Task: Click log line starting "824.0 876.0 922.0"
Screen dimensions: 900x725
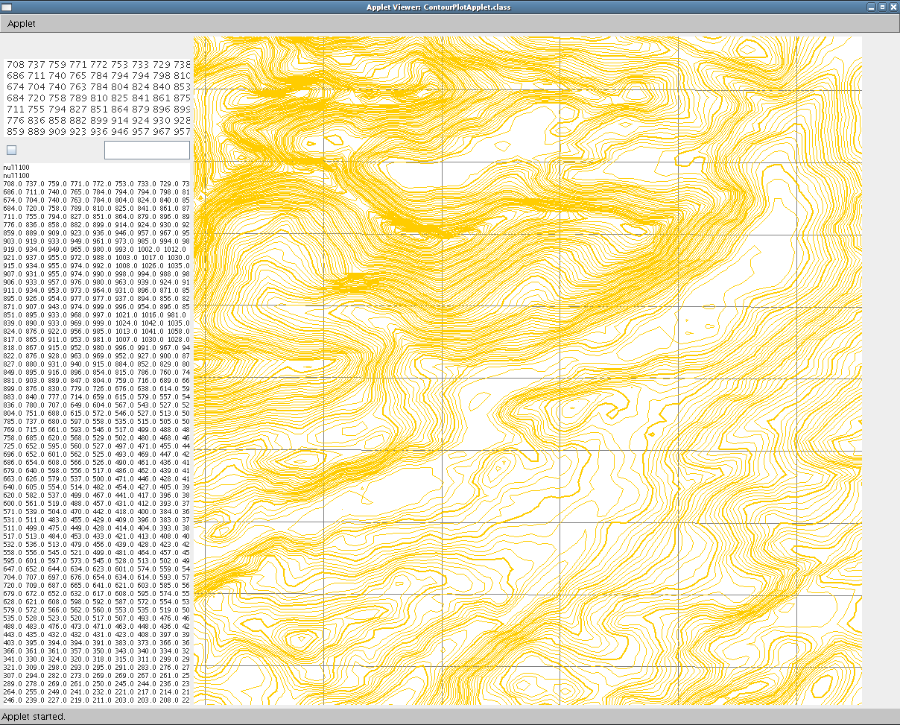Action: (x=96, y=331)
